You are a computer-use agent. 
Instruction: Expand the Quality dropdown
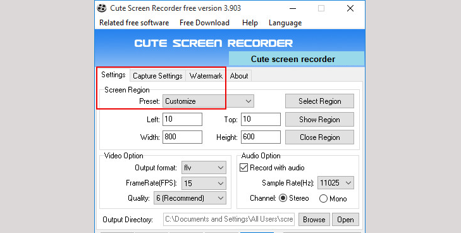point(190,198)
